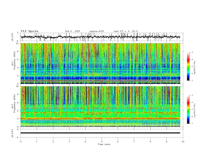Screen dimensions: 206x159
Task: Click the "station=ATH" label
Action: [96, 31]
